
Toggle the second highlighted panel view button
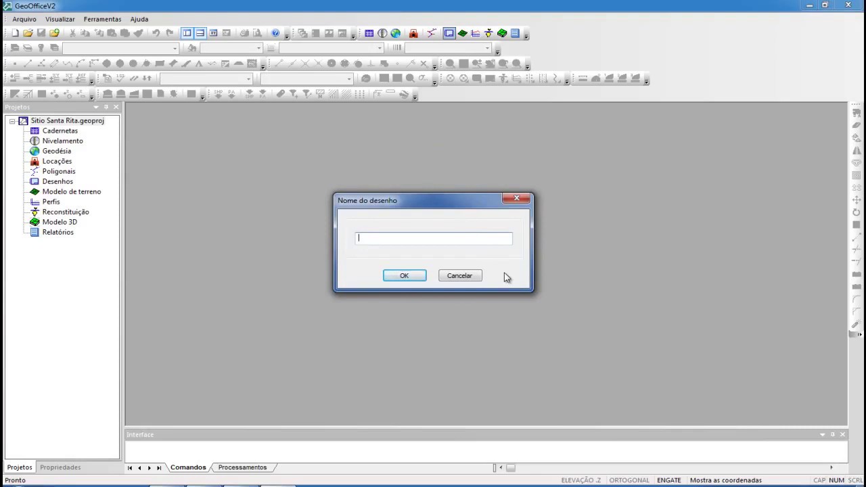tap(200, 33)
